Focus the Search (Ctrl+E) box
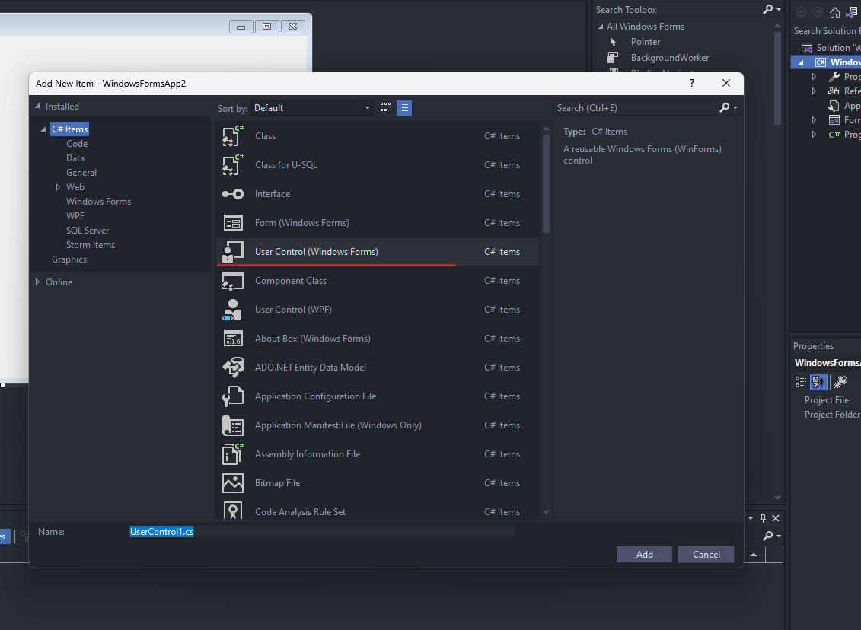861x630 pixels. pyautogui.click(x=636, y=108)
